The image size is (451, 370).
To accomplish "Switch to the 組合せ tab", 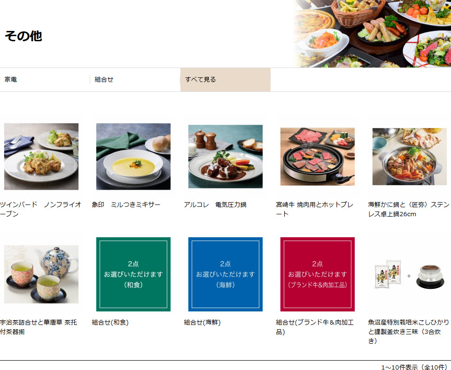I will (135, 80).
